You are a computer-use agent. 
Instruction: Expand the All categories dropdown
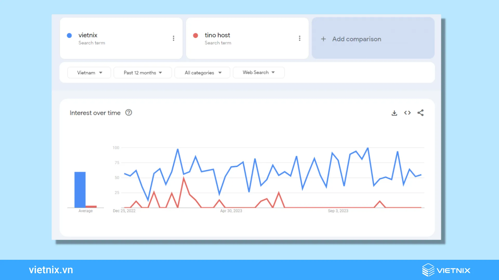click(202, 72)
